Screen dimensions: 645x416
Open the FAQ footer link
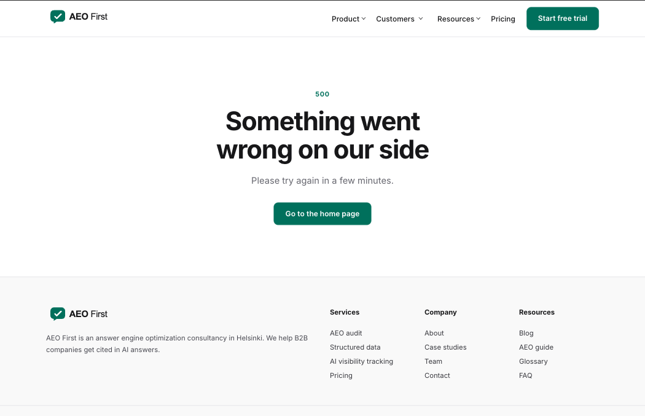point(526,375)
